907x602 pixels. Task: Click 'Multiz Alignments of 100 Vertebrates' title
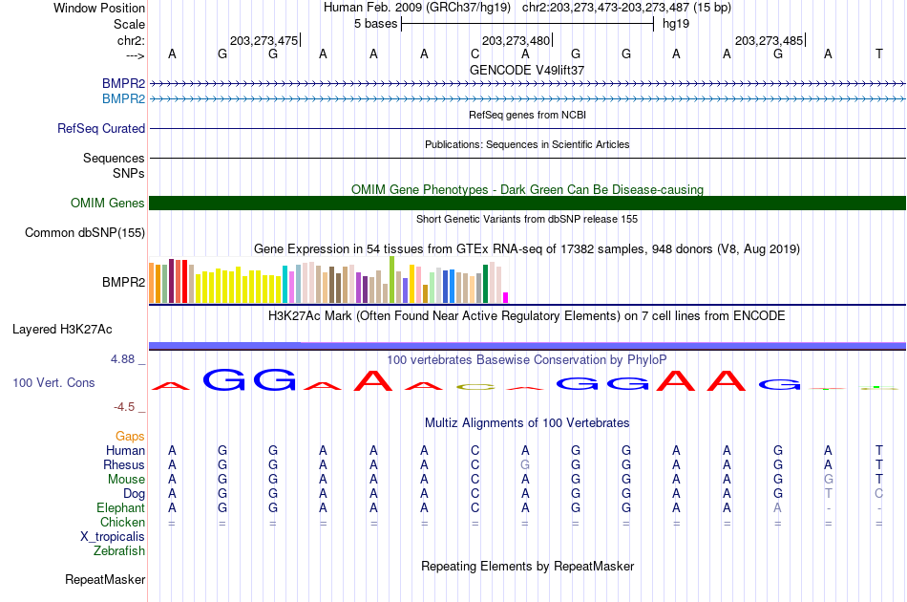[x=527, y=422]
